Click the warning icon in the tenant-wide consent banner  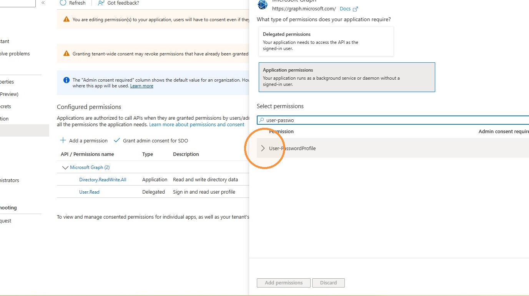[67, 54]
